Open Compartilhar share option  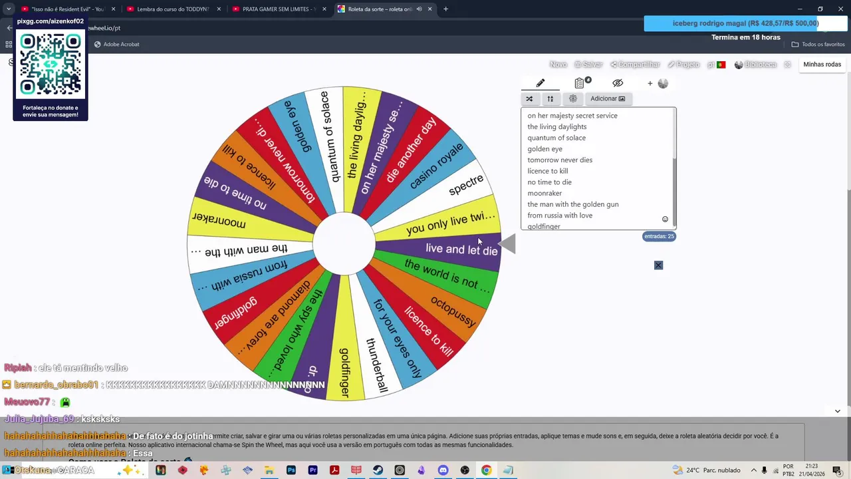click(635, 65)
